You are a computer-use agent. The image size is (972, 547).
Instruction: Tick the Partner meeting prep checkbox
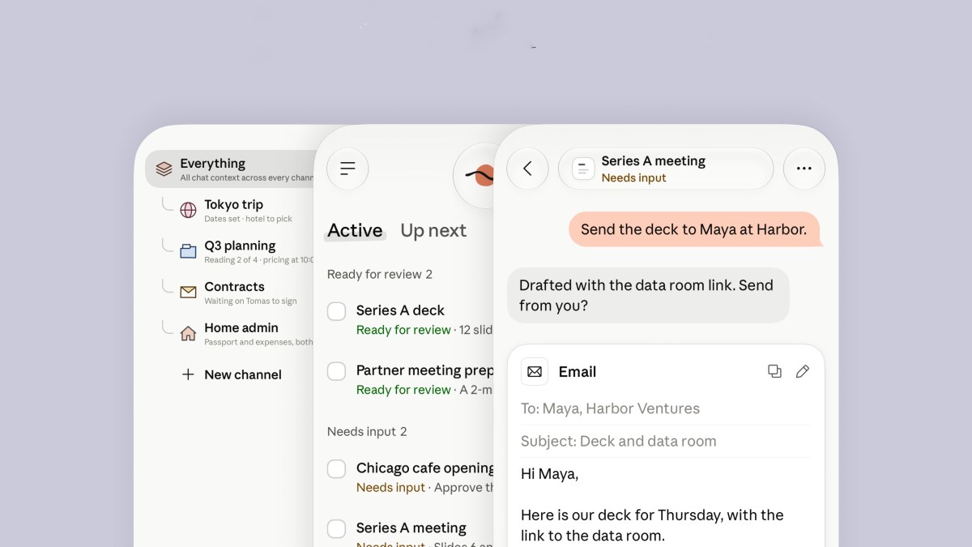336,371
